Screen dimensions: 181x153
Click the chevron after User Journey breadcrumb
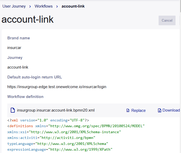pyautogui.click(x=30, y=7)
